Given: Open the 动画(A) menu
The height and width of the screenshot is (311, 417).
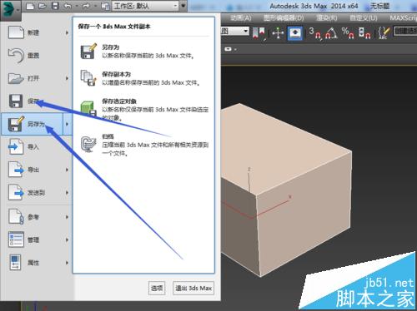Looking at the screenshot, I should point(241,18).
